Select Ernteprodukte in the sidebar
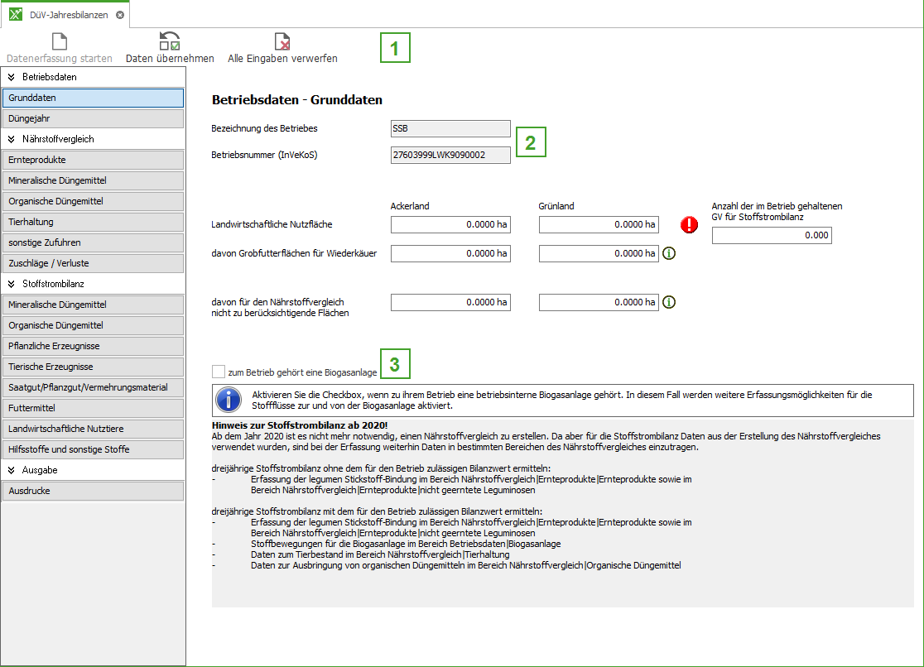Image resolution: width=924 pixels, height=667 pixels. (x=93, y=160)
